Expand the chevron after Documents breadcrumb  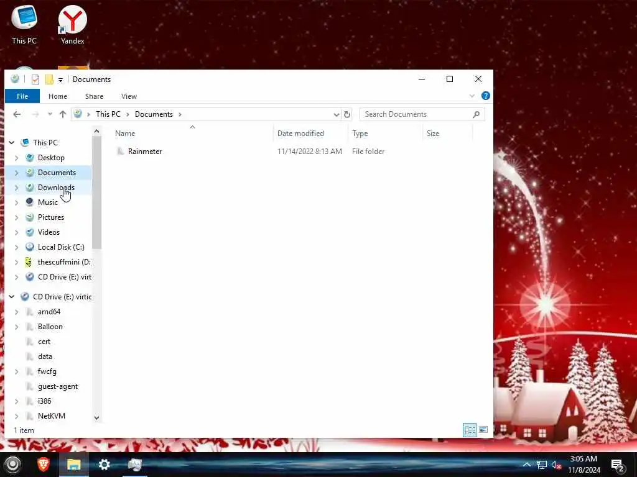(180, 114)
